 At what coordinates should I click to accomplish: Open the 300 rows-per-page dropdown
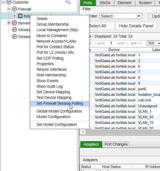pyautogui.click(x=153, y=43)
